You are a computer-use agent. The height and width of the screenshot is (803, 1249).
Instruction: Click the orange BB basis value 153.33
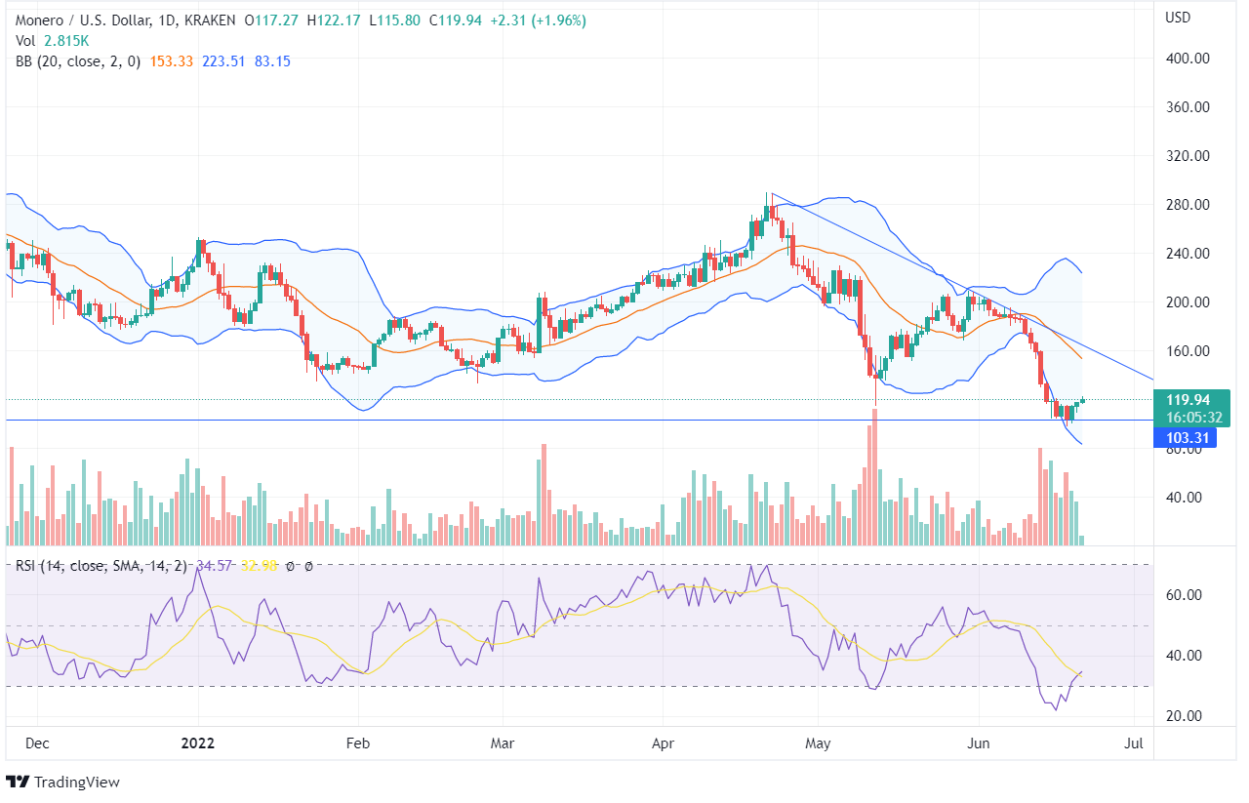pos(170,60)
